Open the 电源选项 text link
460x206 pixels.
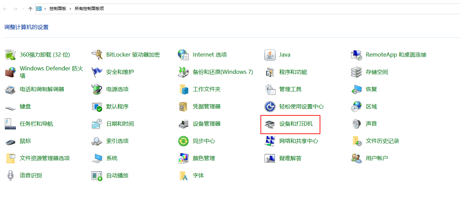(x=117, y=89)
